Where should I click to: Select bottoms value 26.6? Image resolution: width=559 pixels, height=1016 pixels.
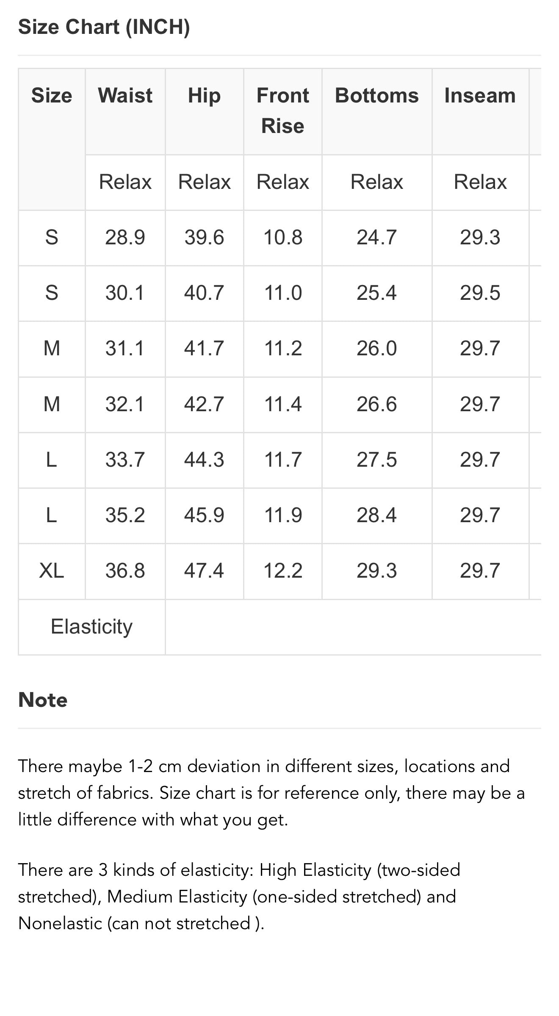click(376, 404)
